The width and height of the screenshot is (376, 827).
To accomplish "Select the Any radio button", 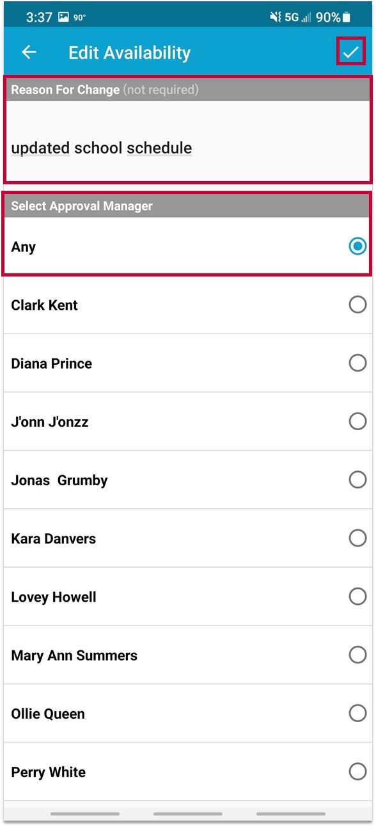I will click(358, 246).
